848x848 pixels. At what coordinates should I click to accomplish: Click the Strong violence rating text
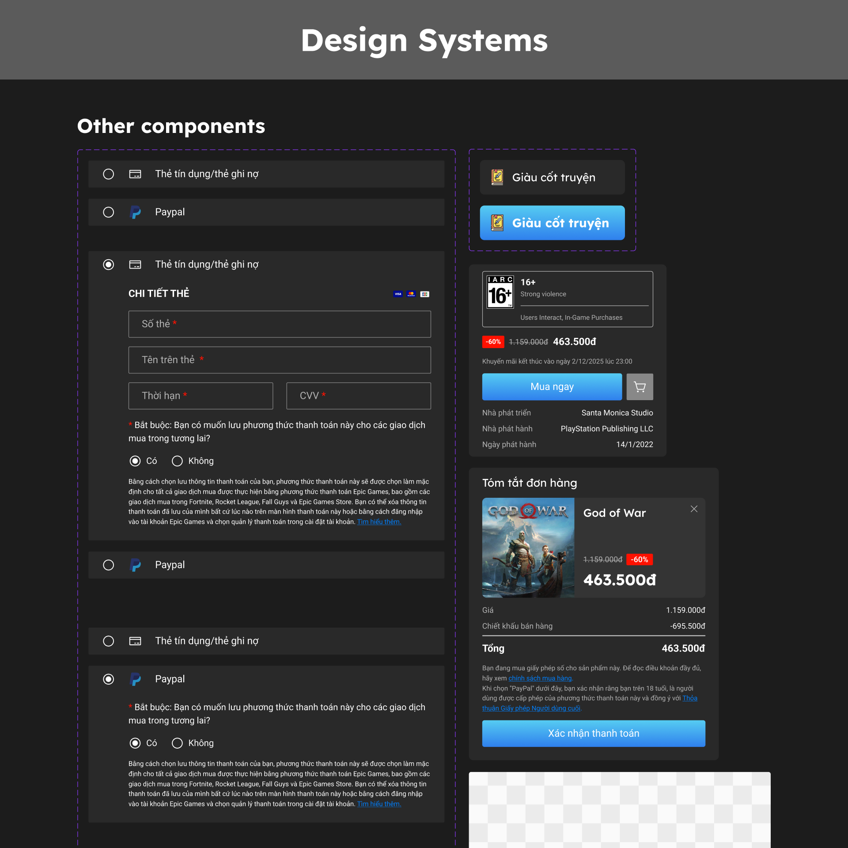pyautogui.click(x=543, y=294)
